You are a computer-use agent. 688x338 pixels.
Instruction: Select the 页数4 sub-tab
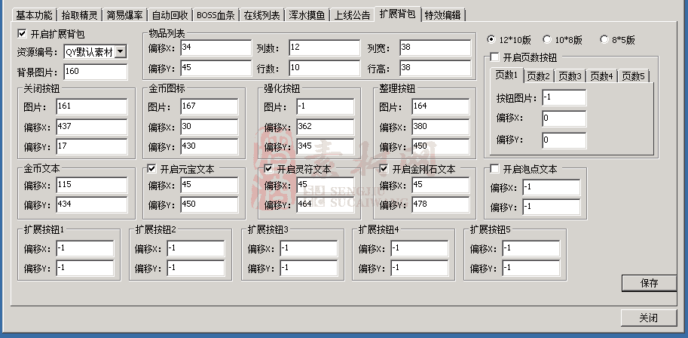coord(601,76)
